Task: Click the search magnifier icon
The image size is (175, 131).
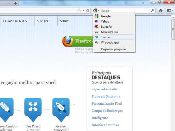Action: tap(153, 11)
